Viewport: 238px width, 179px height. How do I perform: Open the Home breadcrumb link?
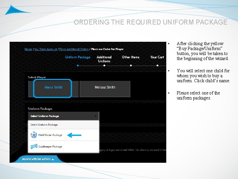click(28, 49)
